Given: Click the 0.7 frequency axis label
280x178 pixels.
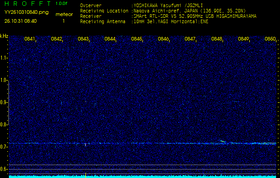Looking at the screenshot, I should pos(4,147).
